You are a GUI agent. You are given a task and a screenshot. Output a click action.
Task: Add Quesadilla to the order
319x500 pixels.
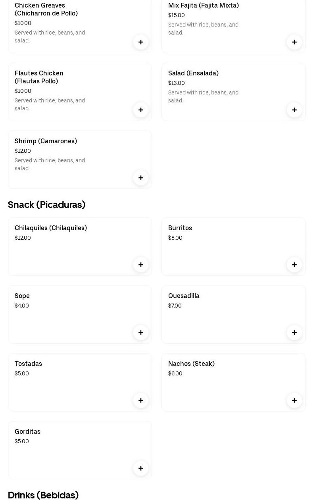click(294, 333)
